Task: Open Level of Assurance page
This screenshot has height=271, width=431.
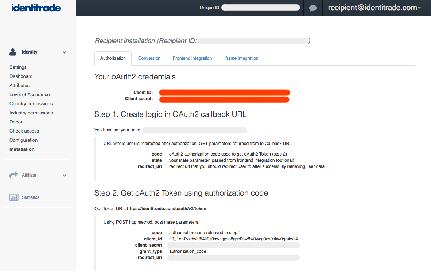Action: point(30,94)
